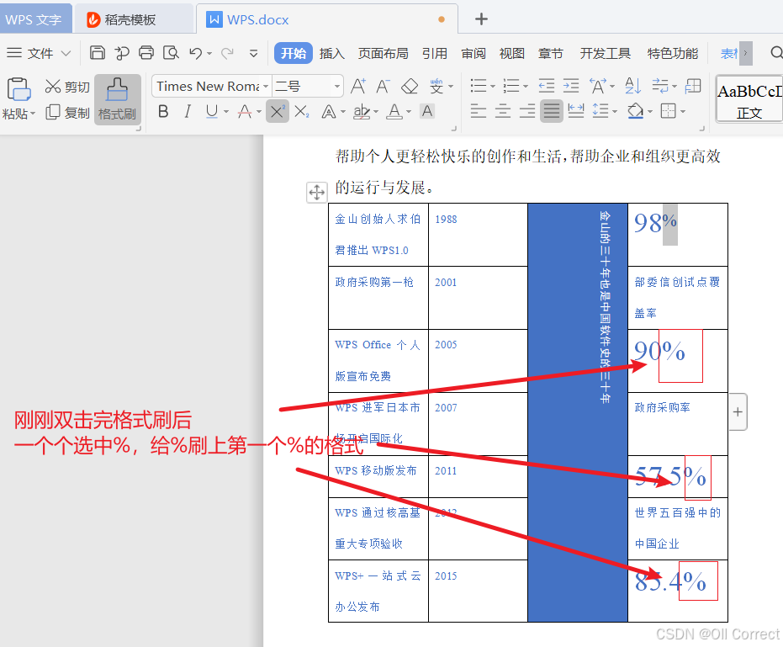Decrease font size with A- icon
Image resolution: width=783 pixels, height=647 pixels.
383,87
